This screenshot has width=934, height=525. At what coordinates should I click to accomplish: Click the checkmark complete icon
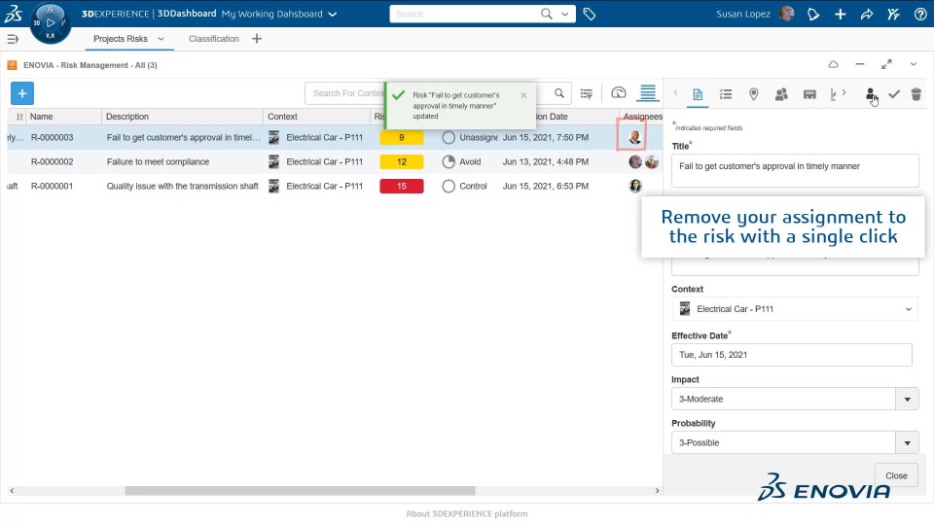point(894,94)
